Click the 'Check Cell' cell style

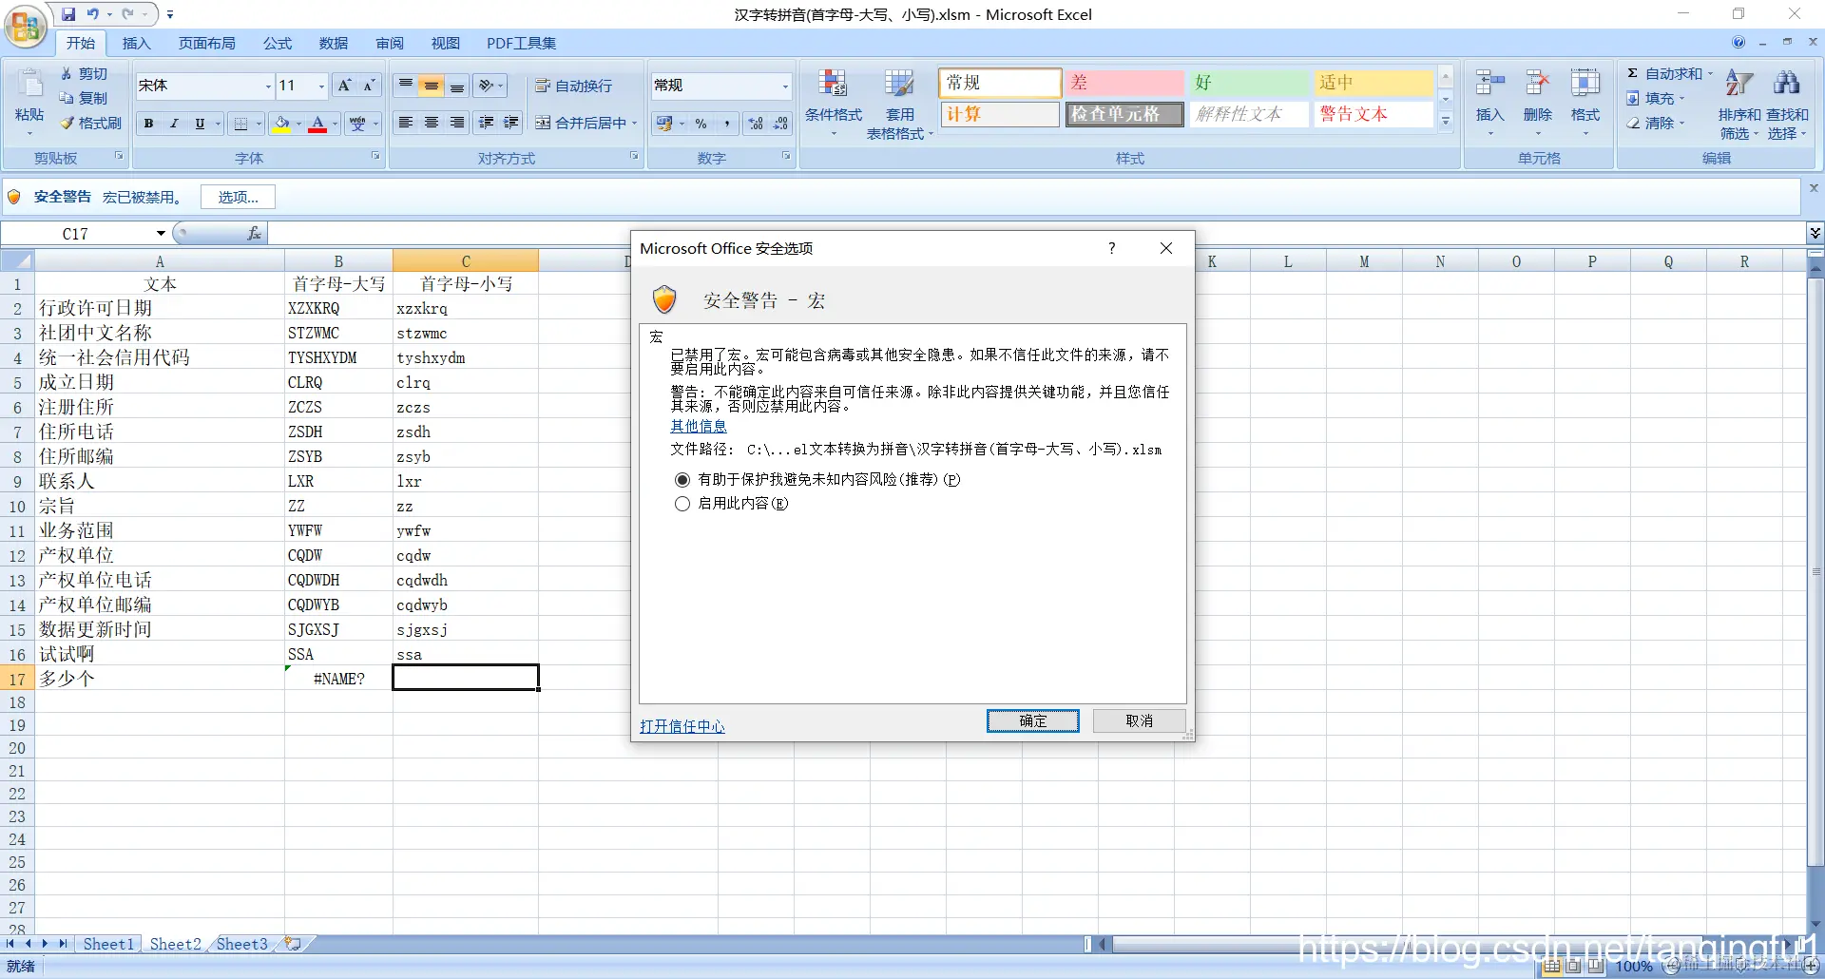click(x=1124, y=114)
